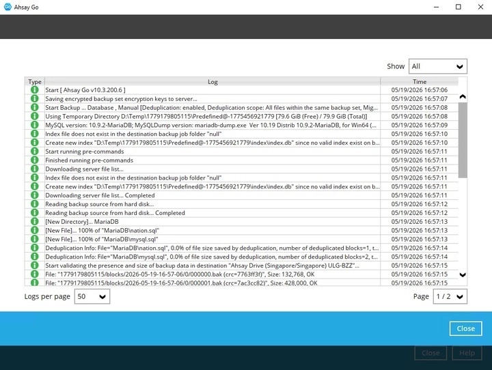Click info icon on Start running pre-commands row
Image resolution: width=492 pixels, height=370 pixels.
[x=35, y=152]
